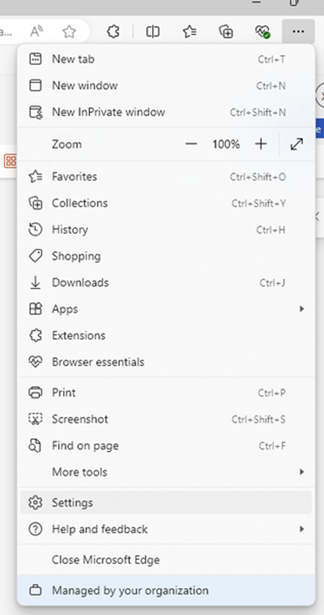Image resolution: width=324 pixels, height=615 pixels.
Task: Expand Help and feedback submenu arrow
Action: tap(302, 529)
